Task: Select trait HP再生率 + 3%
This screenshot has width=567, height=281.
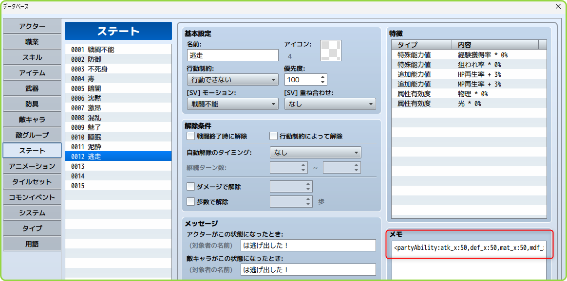Action: click(x=469, y=74)
